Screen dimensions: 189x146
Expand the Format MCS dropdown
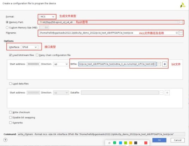tap(47, 17)
